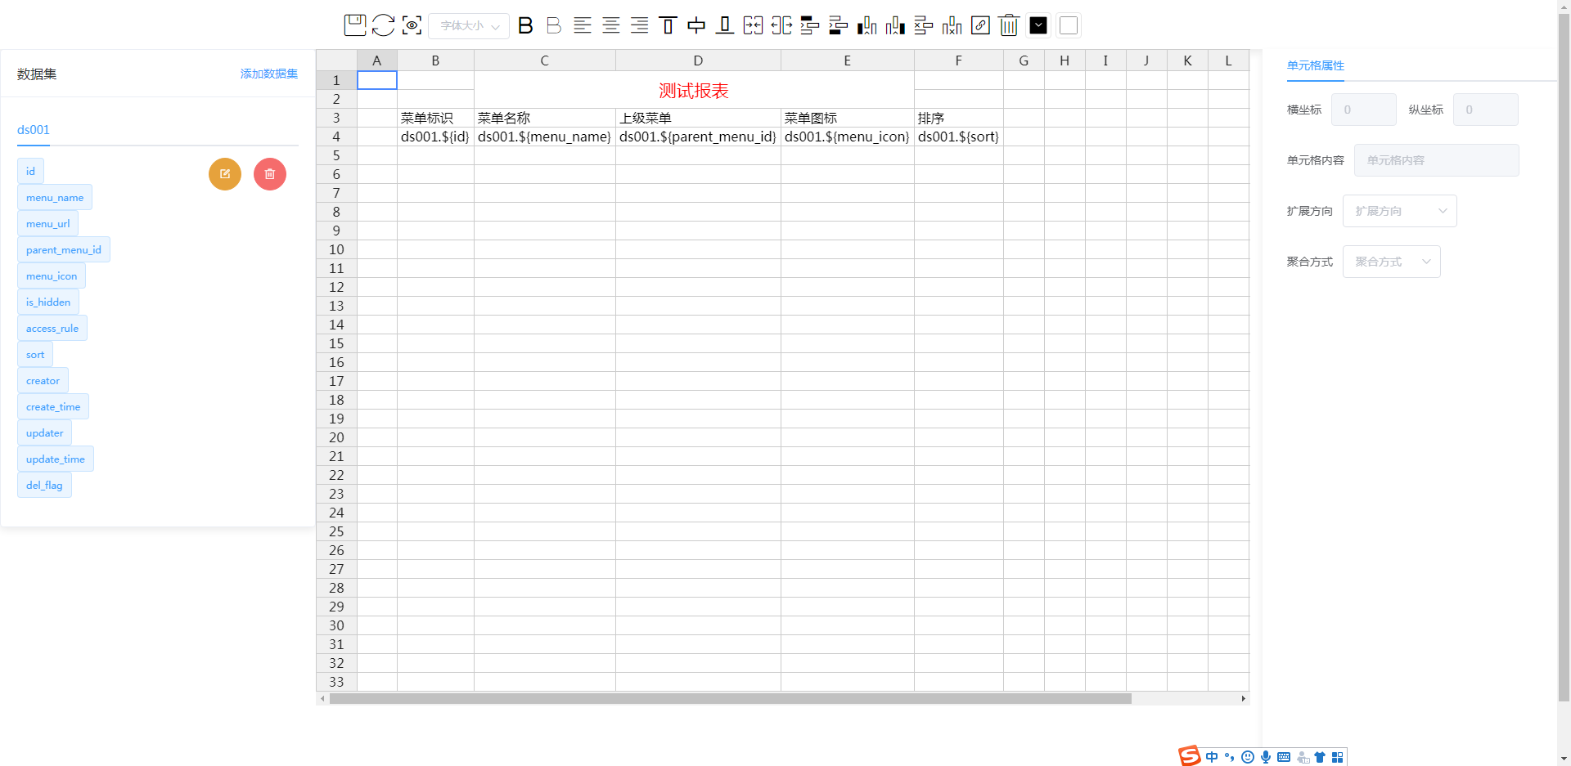Delete row icon in toolbar
Screen dimensions: 1571x766
tap(923, 25)
